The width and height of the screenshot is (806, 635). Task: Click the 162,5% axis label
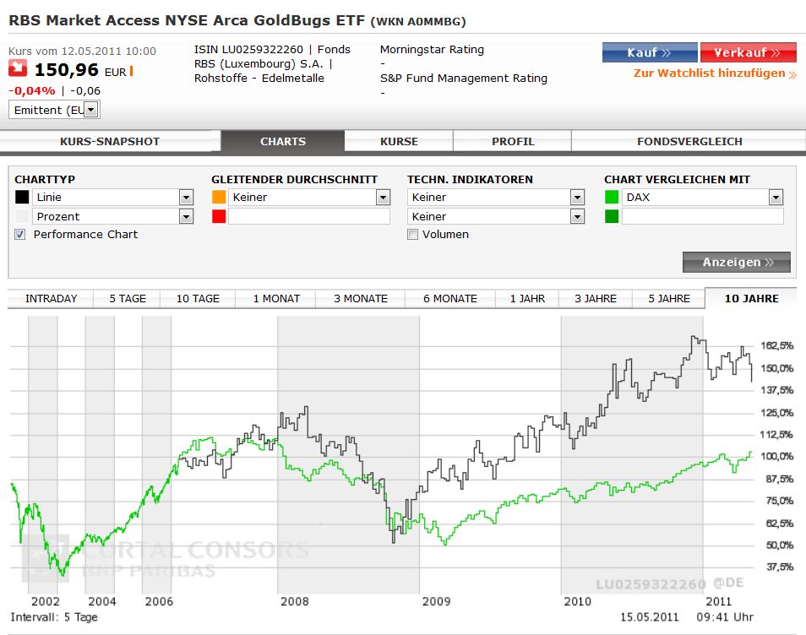tap(776, 345)
